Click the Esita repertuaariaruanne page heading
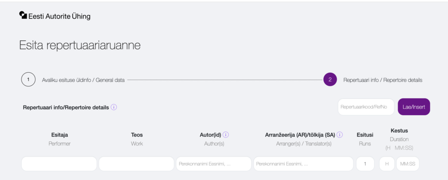Image resolution: width=448 pixels, height=180 pixels. tap(80, 46)
